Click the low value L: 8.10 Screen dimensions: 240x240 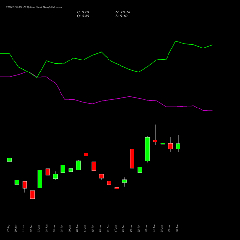coord(121,16)
